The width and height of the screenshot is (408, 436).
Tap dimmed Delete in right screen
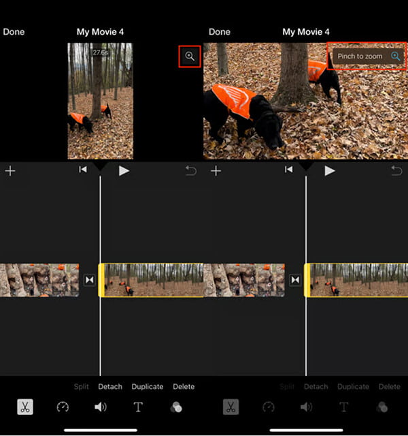390,386
